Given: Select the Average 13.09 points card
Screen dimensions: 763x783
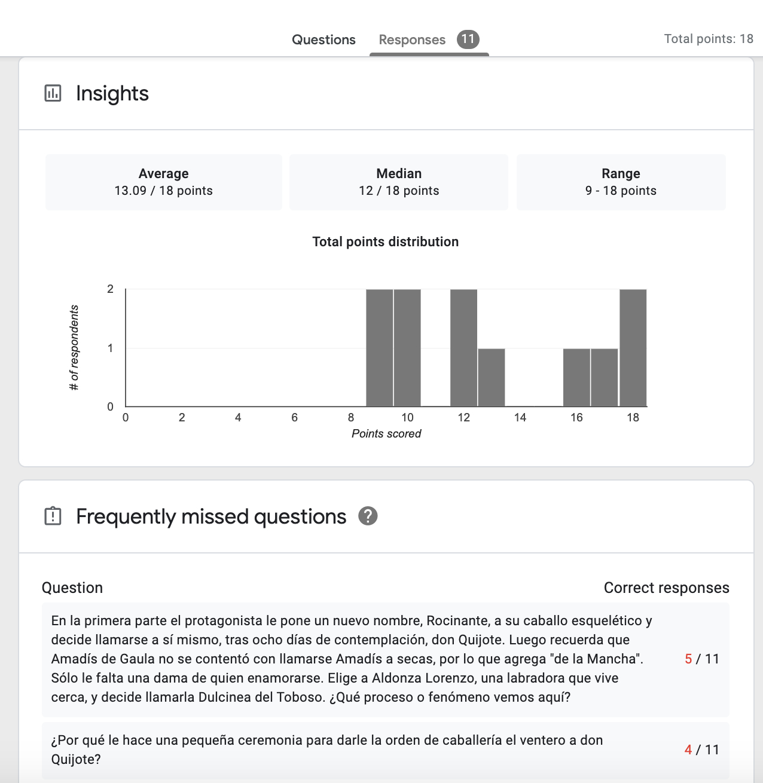Looking at the screenshot, I should pos(163,182).
